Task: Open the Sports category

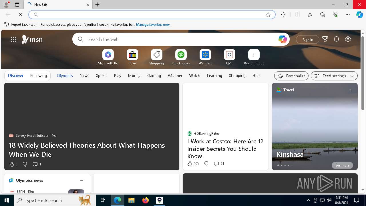Action: tap(102, 76)
